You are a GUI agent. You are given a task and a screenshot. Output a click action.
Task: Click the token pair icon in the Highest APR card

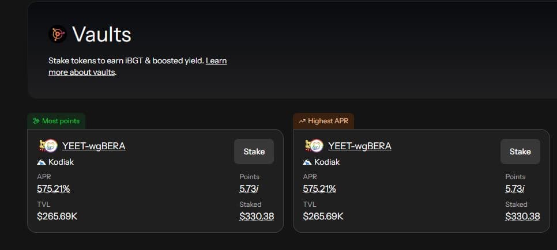click(x=314, y=146)
